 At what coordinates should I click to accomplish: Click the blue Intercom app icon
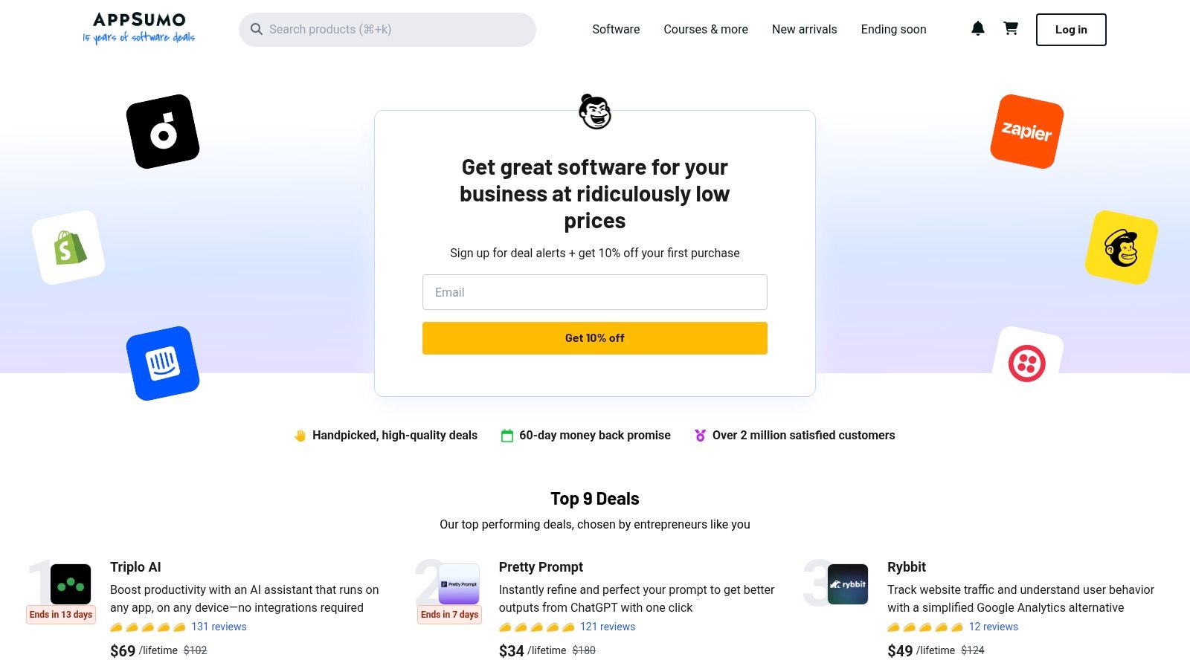163,363
